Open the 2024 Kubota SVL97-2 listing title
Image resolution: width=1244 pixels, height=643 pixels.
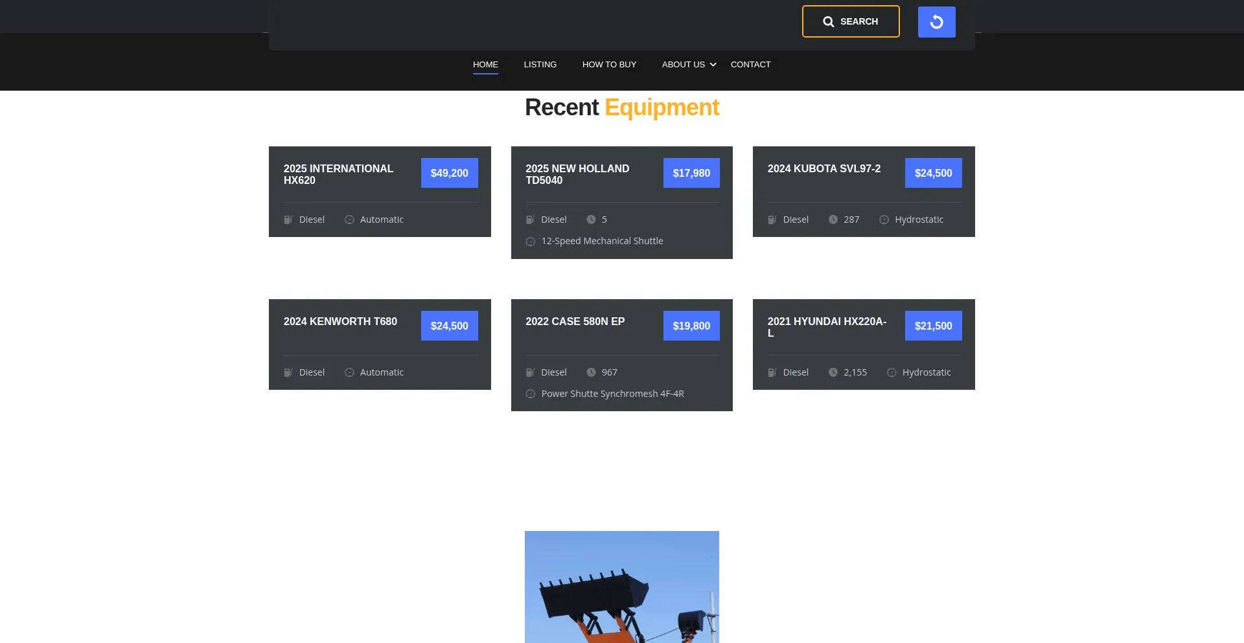click(x=824, y=169)
